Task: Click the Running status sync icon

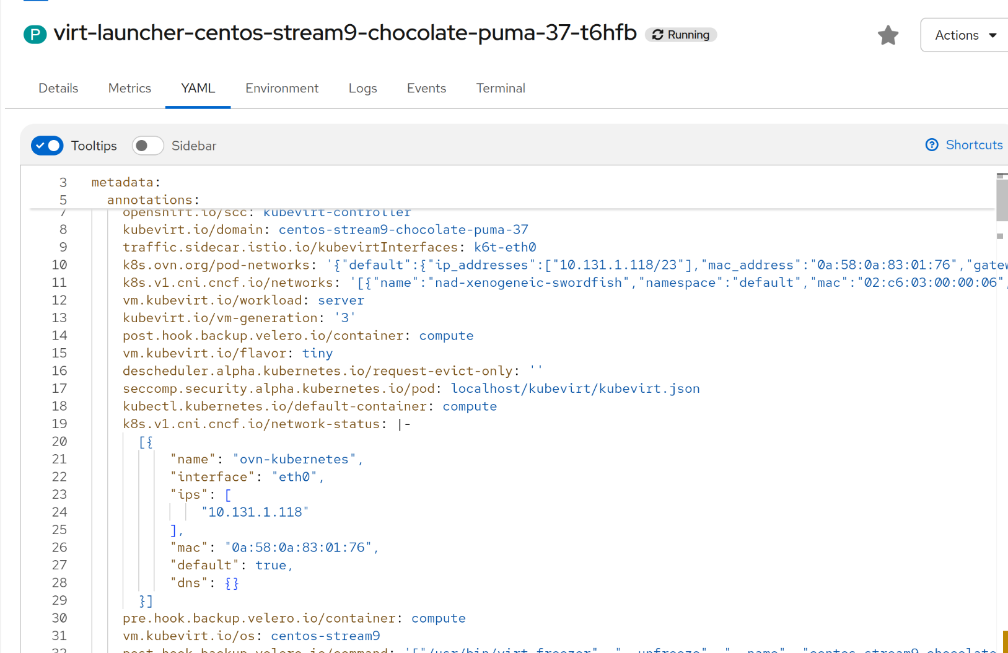Action: [x=658, y=35]
